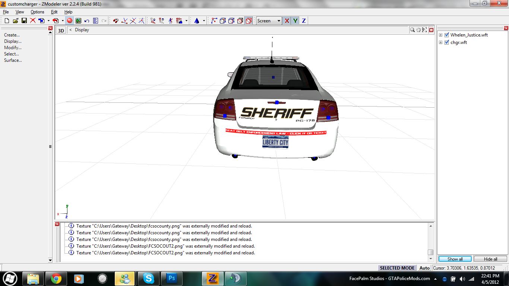The image size is (509, 286).
Task: Click the Show all button
Action: coord(455,259)
